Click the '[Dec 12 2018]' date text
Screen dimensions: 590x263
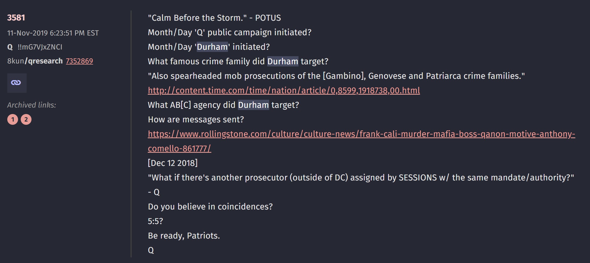[x=173, y=163]
